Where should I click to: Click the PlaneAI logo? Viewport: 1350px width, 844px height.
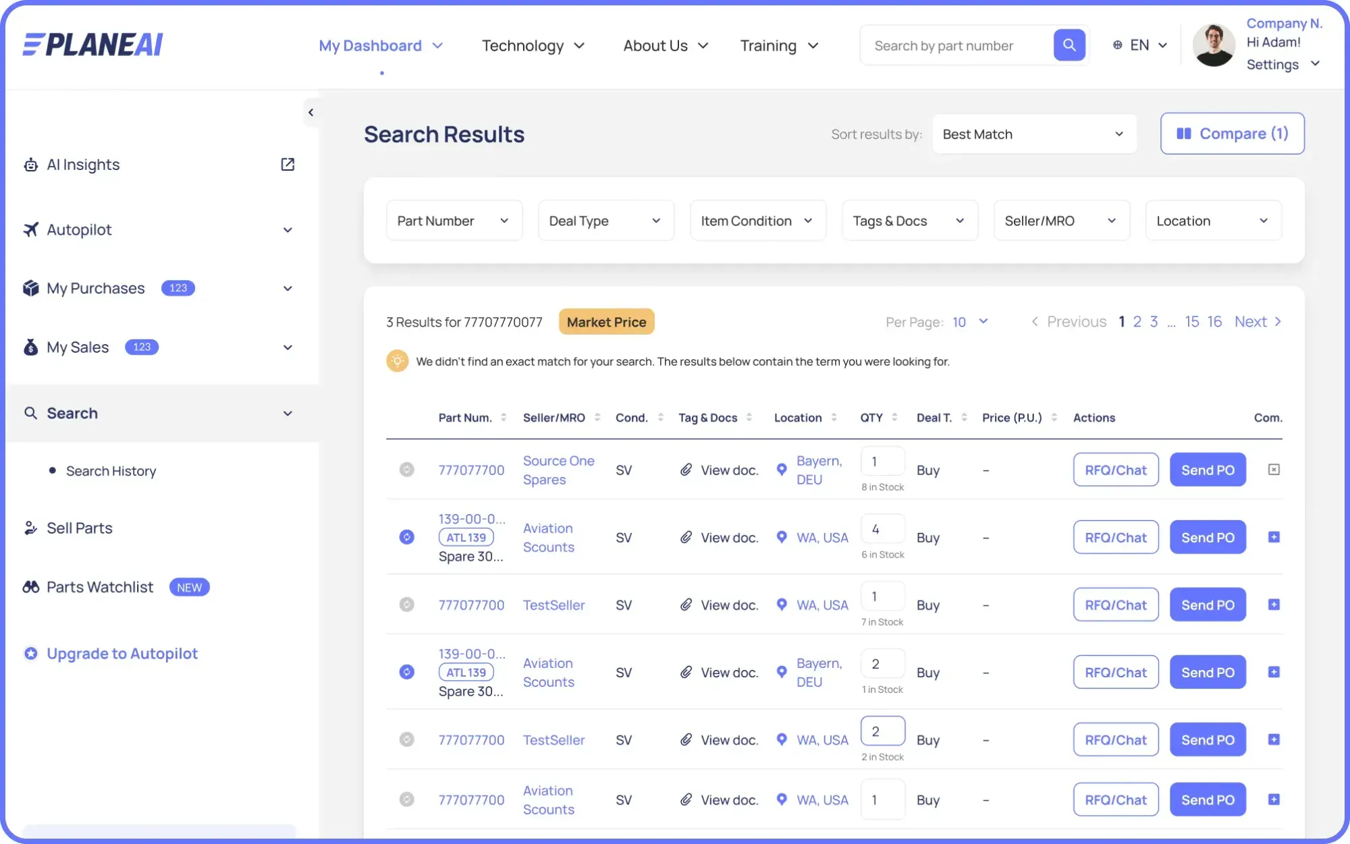(x=93, y=45)
